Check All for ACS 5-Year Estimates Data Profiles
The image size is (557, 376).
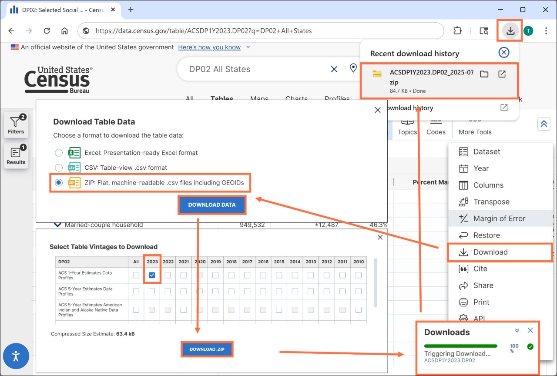click(136, 291)
